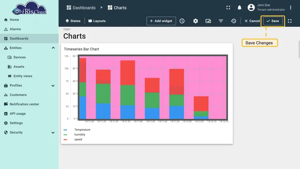The image size is (300, 169).
Task: Click the API usage icon
Action: click(x=6, y=114)
